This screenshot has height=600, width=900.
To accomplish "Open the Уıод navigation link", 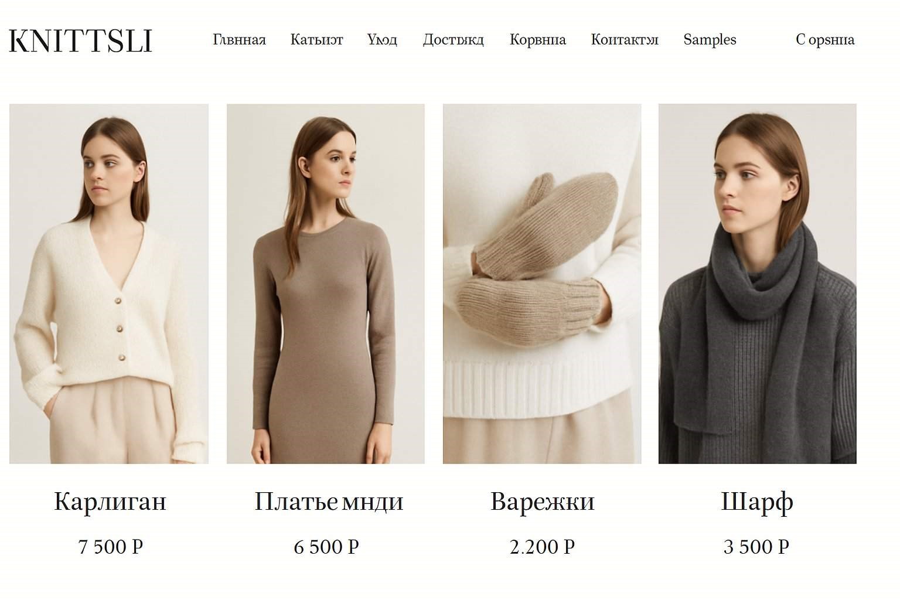I will (382, 40).
